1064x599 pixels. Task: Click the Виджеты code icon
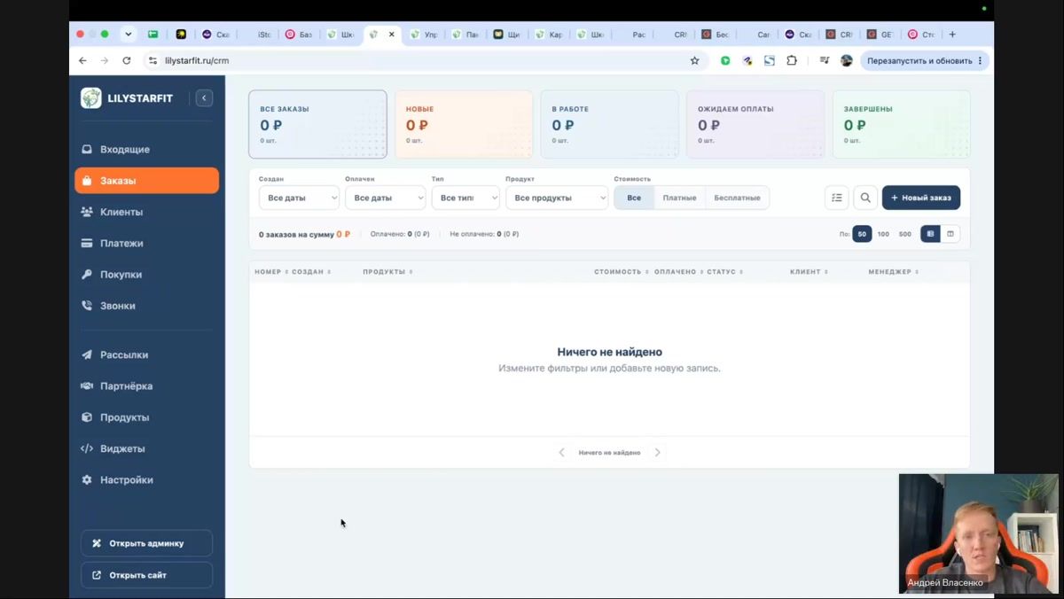pyautogui.click(x=87, y=448)
